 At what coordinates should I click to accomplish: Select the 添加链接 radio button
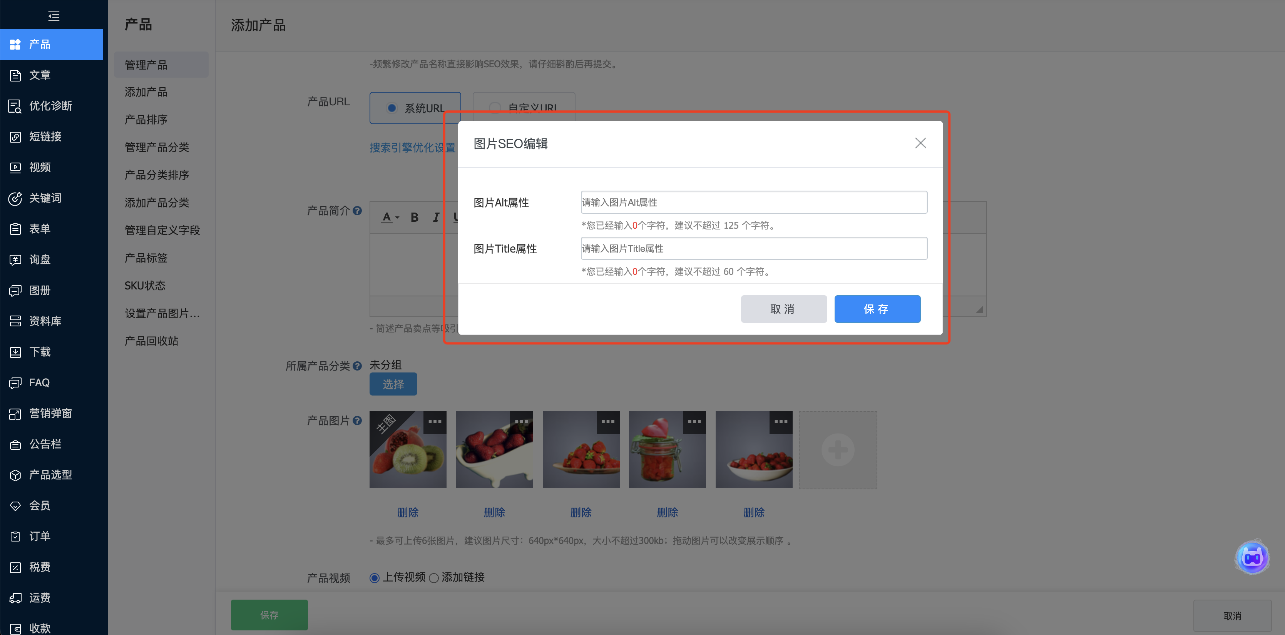point(434,578)
